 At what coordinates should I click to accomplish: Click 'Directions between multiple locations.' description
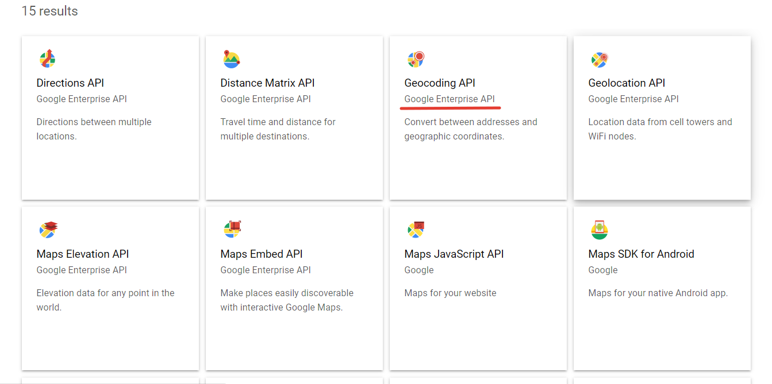94,129
